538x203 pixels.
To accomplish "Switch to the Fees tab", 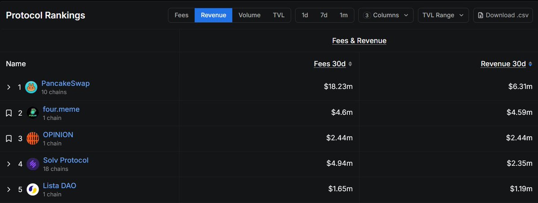I will pos(182,15).
